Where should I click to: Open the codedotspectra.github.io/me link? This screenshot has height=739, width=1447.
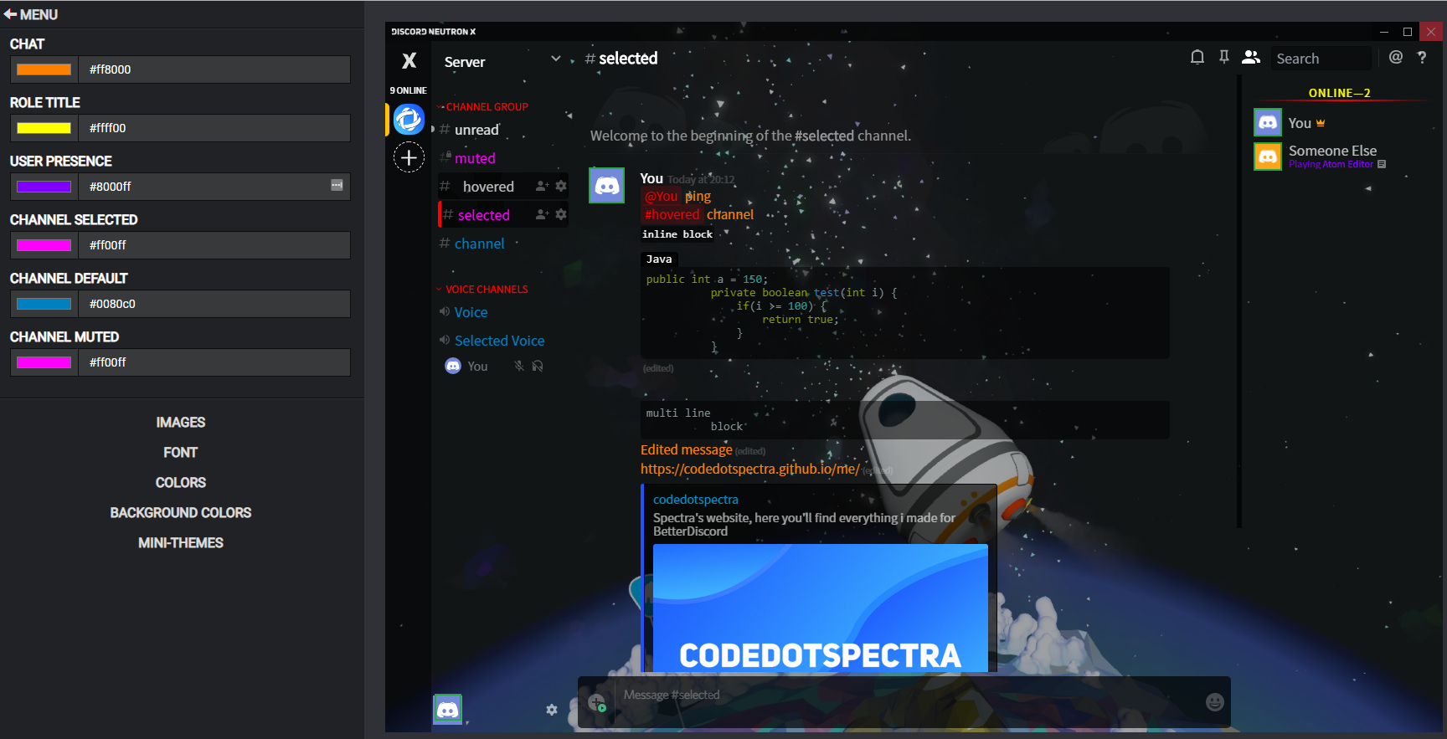pyautogui.click(x=750, y=469)
